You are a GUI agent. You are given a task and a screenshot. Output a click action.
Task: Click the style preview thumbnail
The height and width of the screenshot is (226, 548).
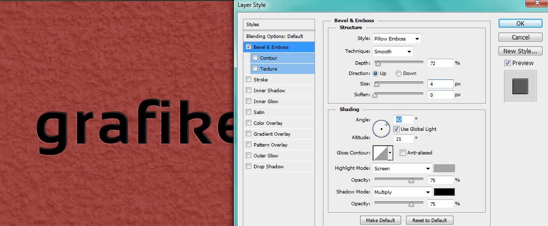coord(520,86)
